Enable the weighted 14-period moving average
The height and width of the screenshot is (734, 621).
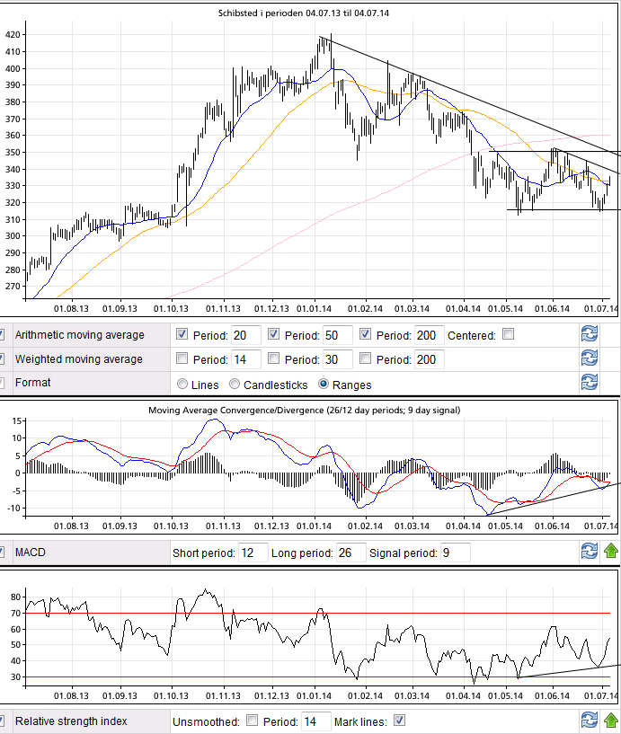click(183, 359)
